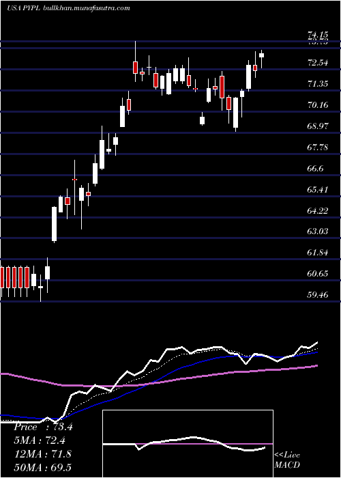
Task: Select the 71.35 price axis label
Action: coord(318,84)
